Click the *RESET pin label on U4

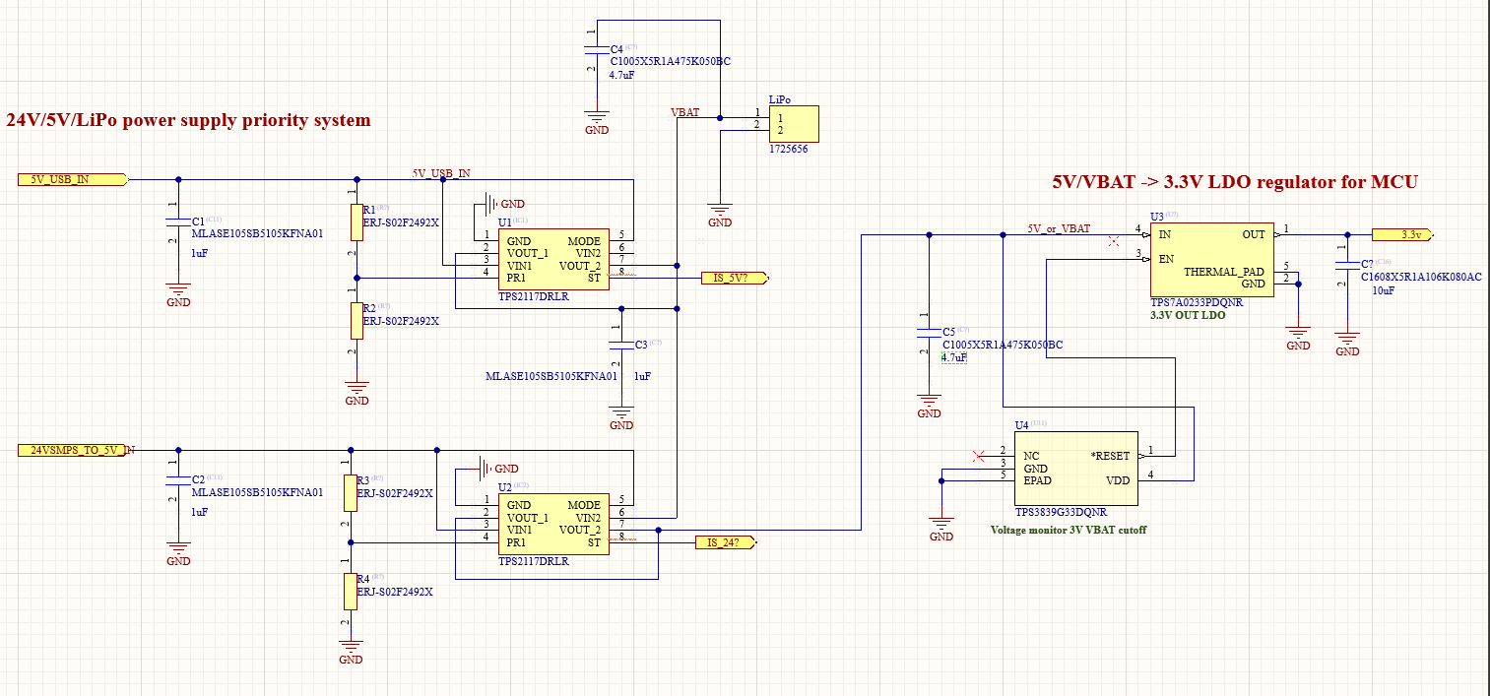coord(1111,457)
